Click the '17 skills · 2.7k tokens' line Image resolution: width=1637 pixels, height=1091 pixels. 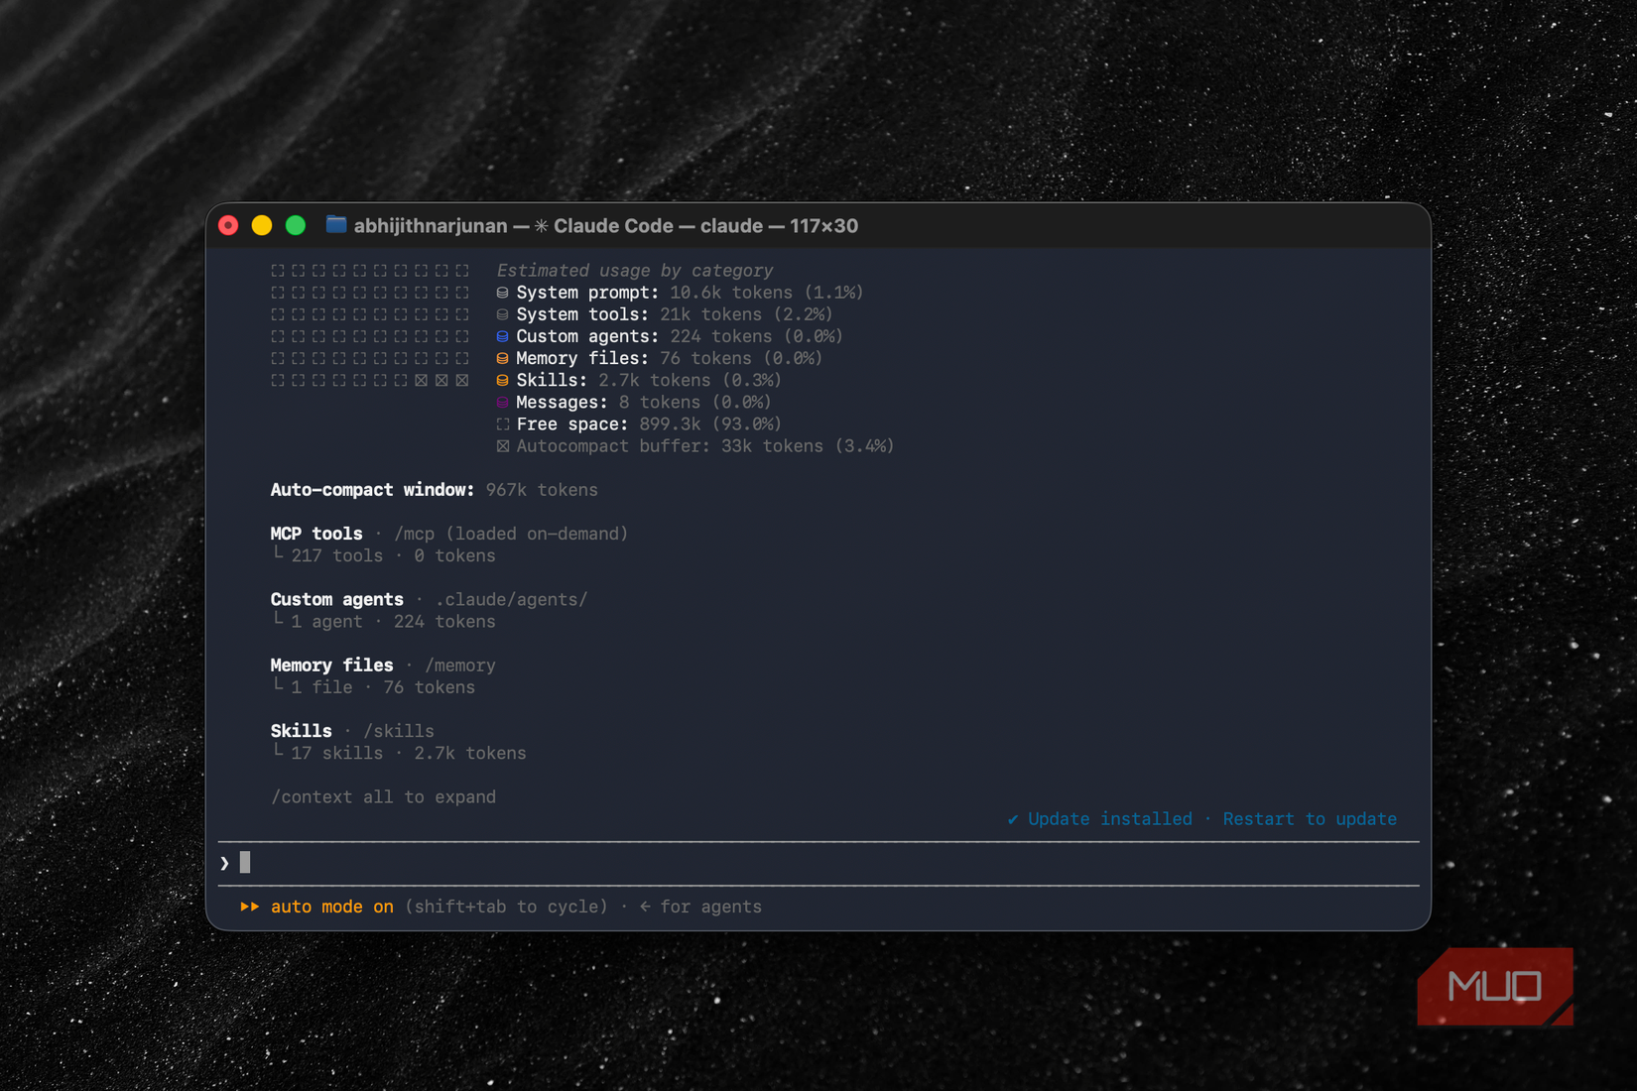coord(409,753)
